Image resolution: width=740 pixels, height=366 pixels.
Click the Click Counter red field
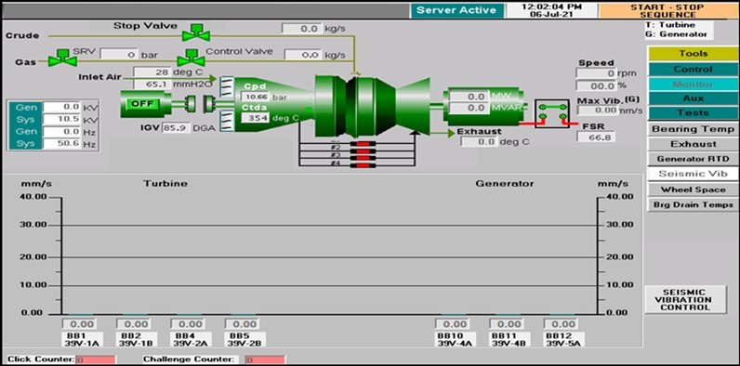96,359
